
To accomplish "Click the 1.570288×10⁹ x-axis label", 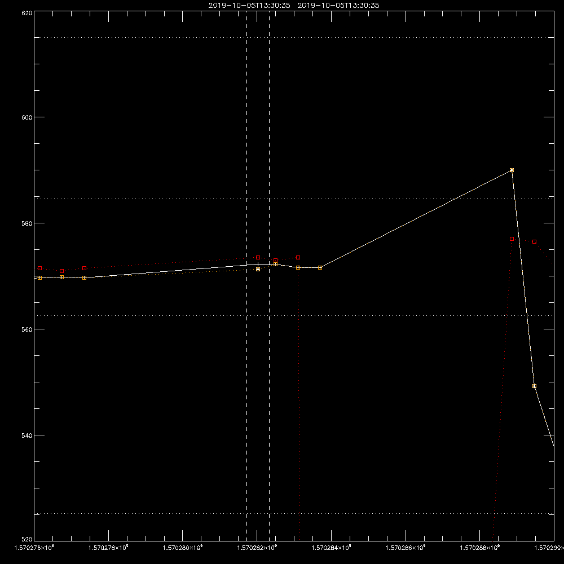I will [480, 548].
